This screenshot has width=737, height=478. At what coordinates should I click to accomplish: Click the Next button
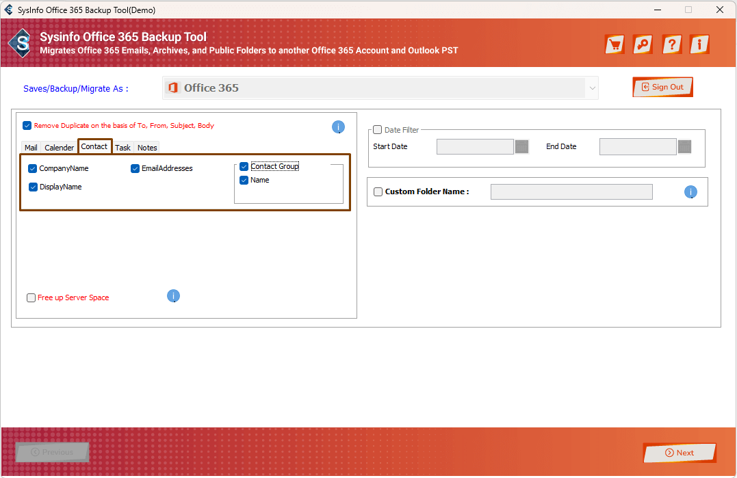pos(680,453)
